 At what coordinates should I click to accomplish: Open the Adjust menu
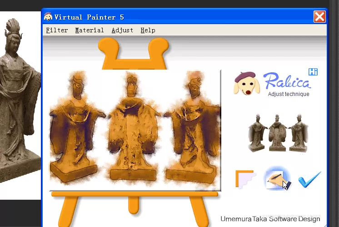point(122,30)
